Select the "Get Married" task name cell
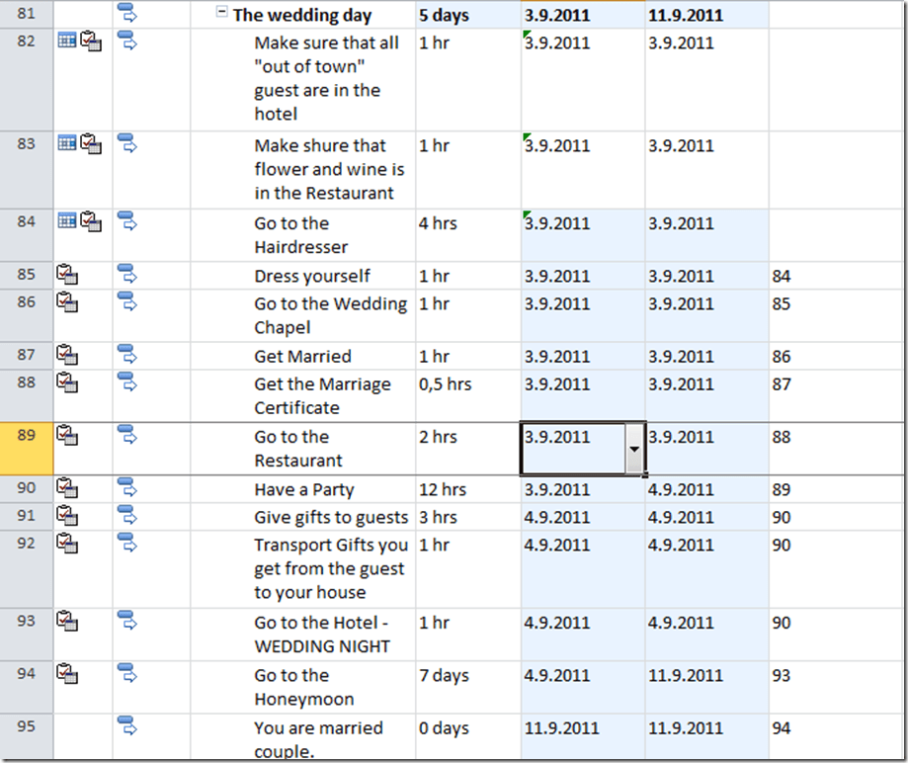Image resolution: width=908 pixels, height=763 pixels. [x=302, y=356]
